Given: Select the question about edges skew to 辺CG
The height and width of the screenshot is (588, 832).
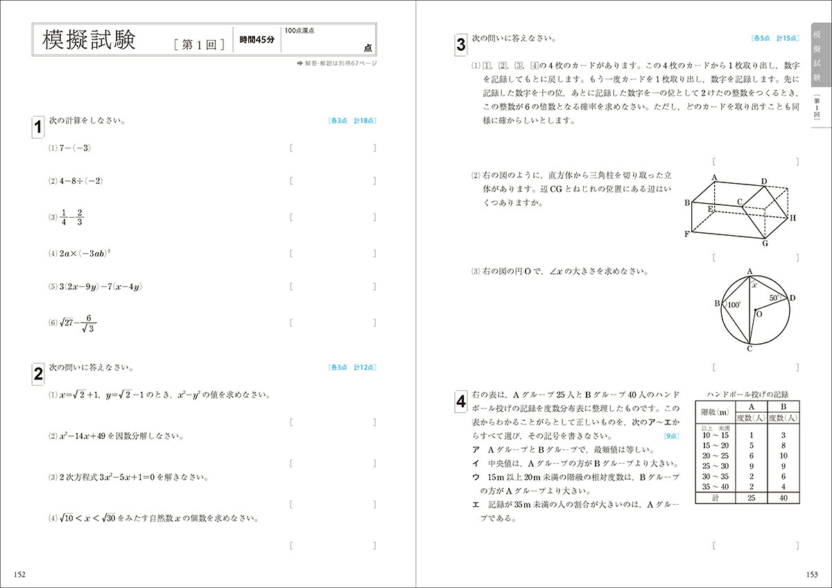Looking at the screenshot, I should (x=572, y=189).
